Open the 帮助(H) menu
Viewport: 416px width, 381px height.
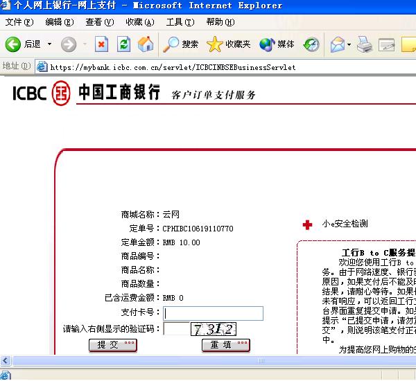point(220,22)
